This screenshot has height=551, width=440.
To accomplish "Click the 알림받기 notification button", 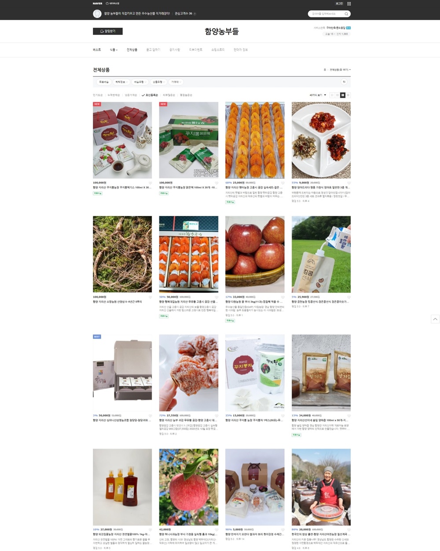I will click(108, 31).
